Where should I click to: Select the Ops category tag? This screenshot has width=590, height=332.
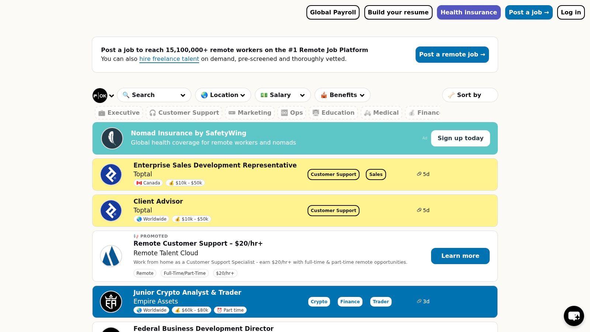click(x=292, y=113)
